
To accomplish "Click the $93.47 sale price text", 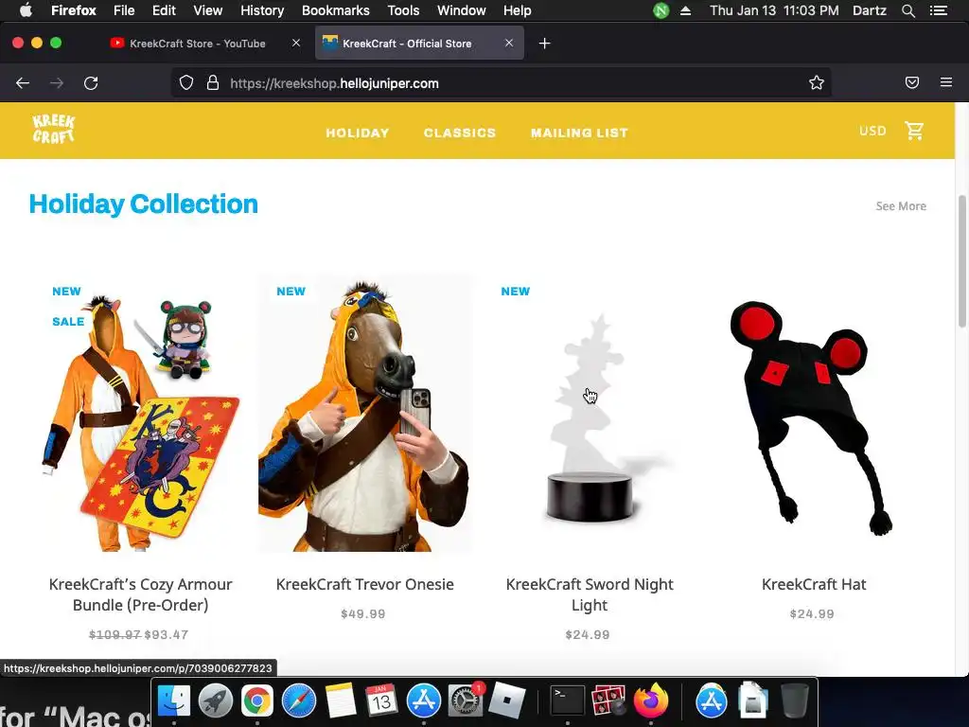I will pyautogui.click(x=167, y=634).
